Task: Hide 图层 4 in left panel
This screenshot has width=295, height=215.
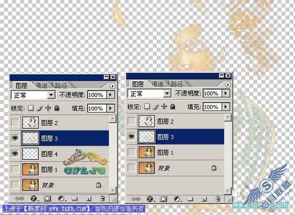Action: [15, 154]
